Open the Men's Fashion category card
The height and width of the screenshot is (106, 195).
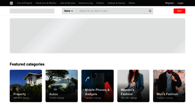pyautogui.click(x=169, y=86)
